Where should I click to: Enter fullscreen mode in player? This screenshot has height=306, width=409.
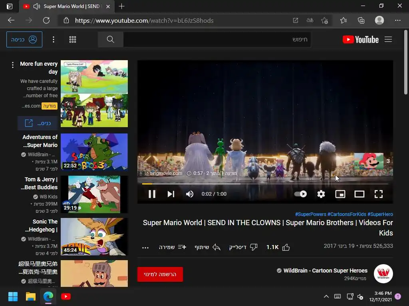coord(379,194)
